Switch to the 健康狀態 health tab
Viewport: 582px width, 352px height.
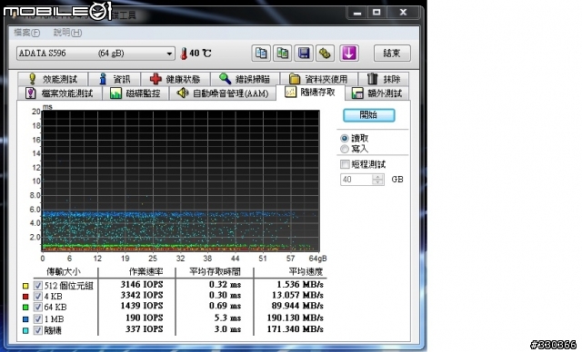pos(176,79)
